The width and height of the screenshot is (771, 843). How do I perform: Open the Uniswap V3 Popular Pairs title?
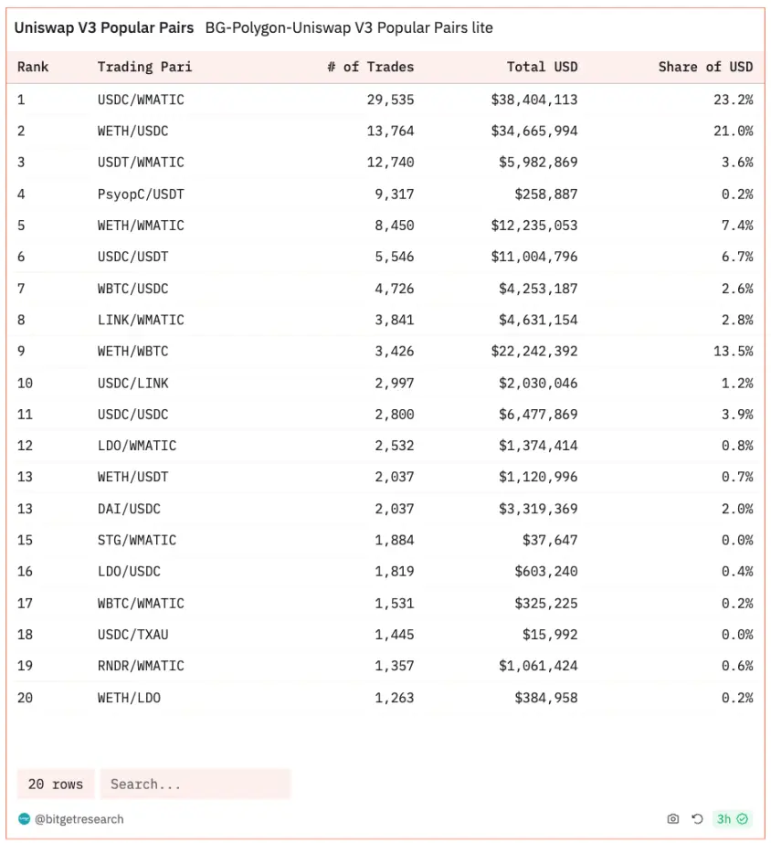103,27
